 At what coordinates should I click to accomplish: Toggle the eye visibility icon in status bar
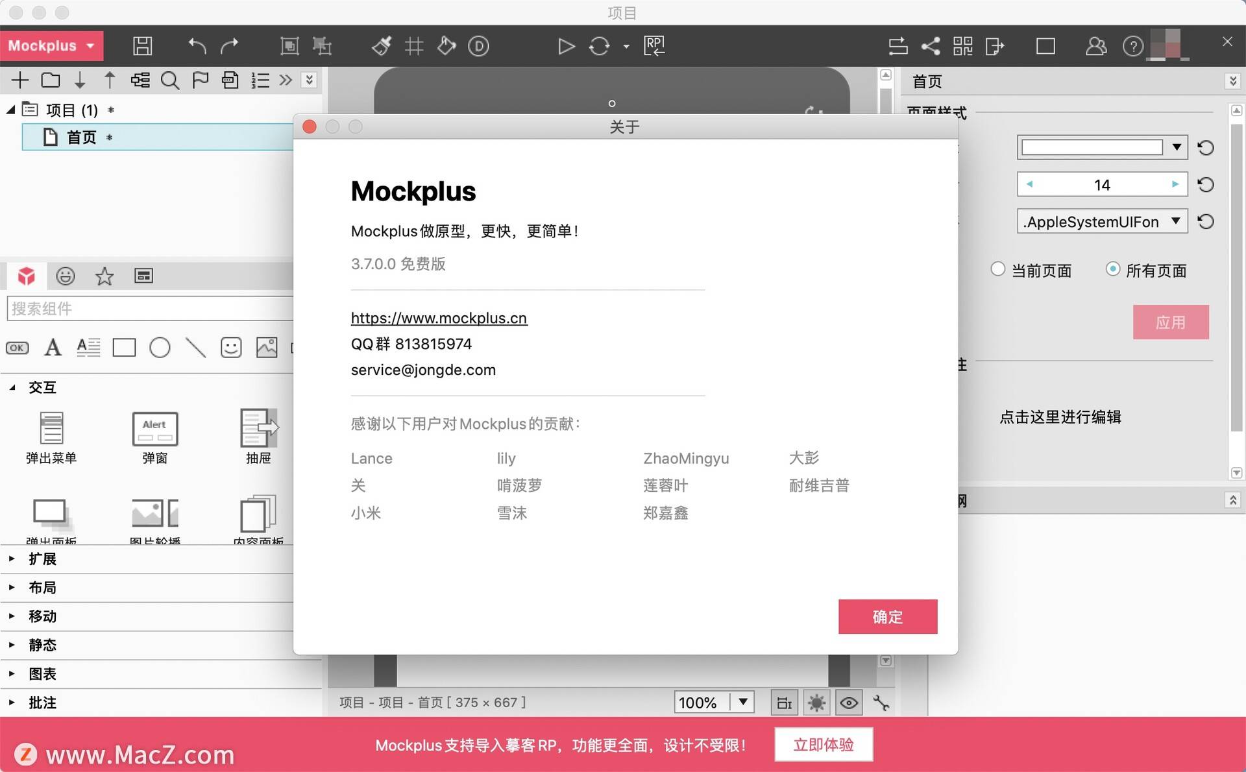[x=848, y=703]
